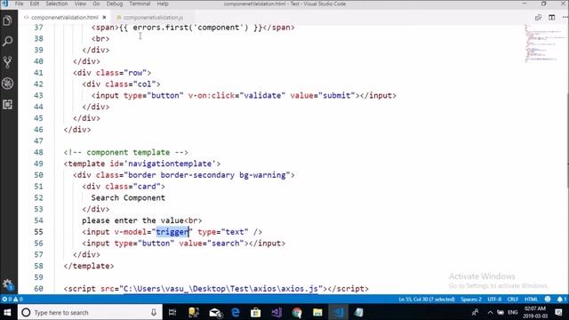Close the componenetValidation.html tab
The image size is (569, 320).
[105, 17]
